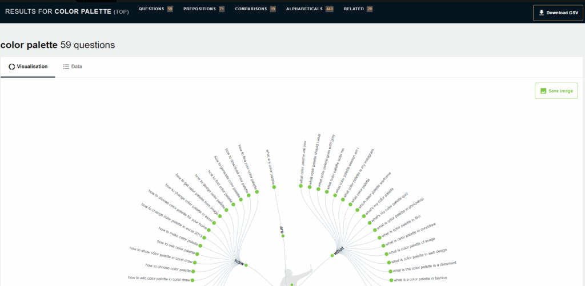The image size is (585, 286).
Task: Select "what is color palette of image" label
Action: point(412,245)
